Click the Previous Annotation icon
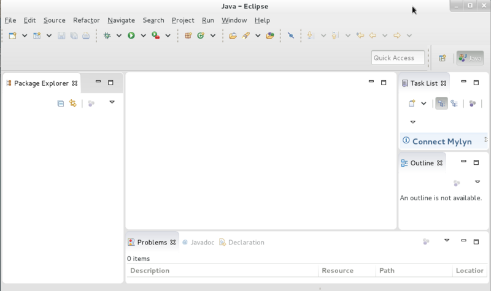Image resolution: width=491 pixels, height=291 pixels. [334, 36]
